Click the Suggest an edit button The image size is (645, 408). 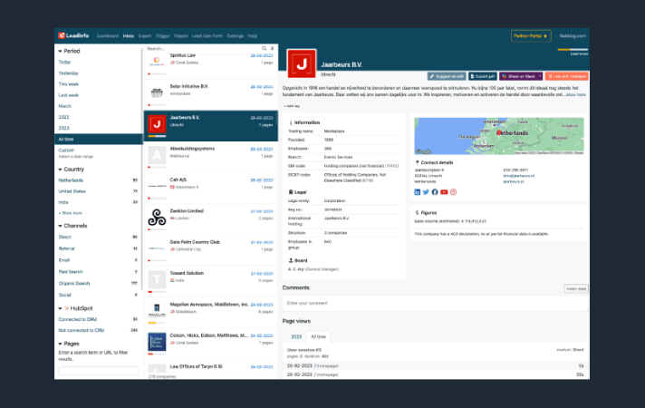447,76
